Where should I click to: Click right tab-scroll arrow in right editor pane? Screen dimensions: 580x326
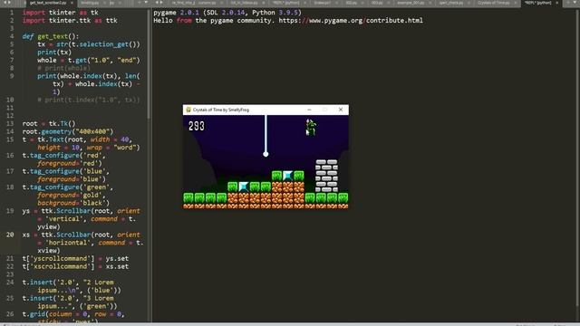click(161, 3)
